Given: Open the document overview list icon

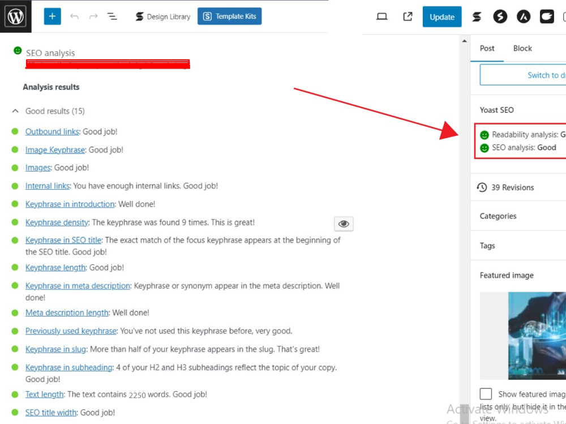Looking at the screenshot, I should (x=112, y=16).
